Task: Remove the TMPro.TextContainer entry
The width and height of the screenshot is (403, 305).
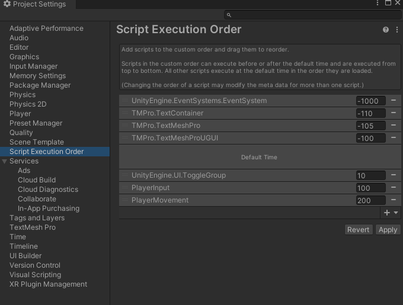Action: click(394, 113)
